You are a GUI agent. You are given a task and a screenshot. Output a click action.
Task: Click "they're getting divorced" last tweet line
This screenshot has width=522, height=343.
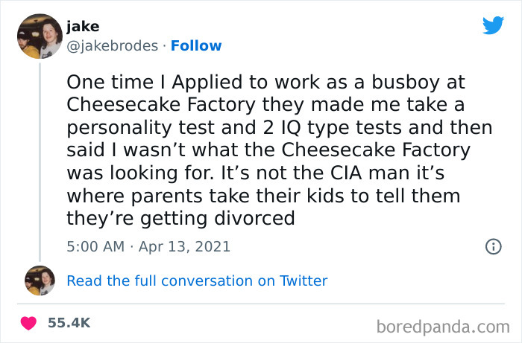[180, 219]
